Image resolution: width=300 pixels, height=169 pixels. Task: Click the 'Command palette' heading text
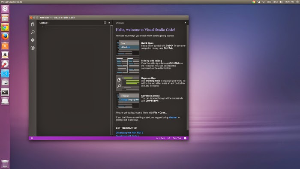pos(150,96)
